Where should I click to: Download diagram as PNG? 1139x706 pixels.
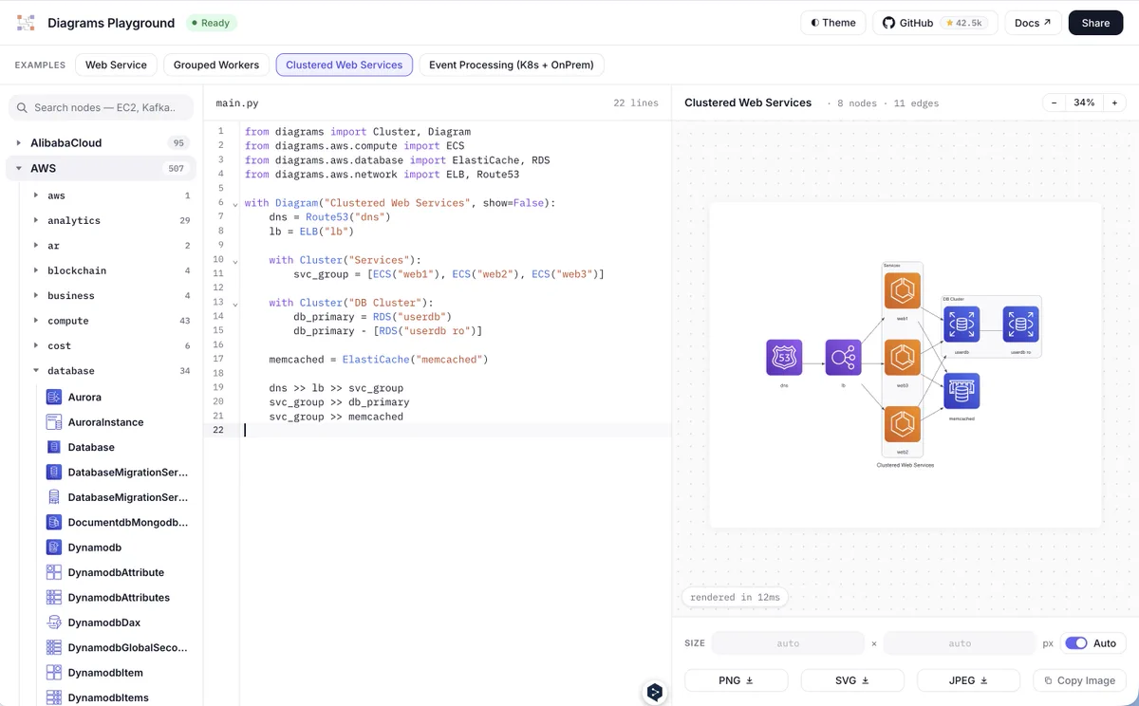[x=736, y=680]
